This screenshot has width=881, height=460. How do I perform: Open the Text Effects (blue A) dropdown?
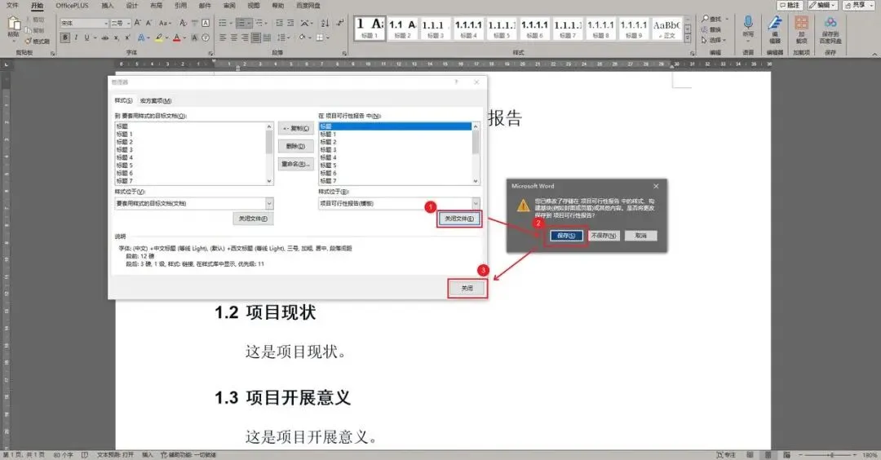point(143,38)
